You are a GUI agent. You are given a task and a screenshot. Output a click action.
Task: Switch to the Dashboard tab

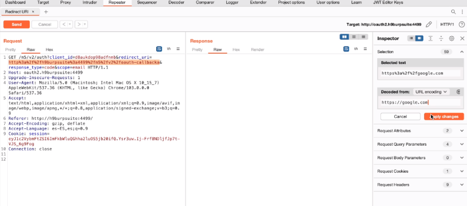pyautogui.click(x=15, y=3)
